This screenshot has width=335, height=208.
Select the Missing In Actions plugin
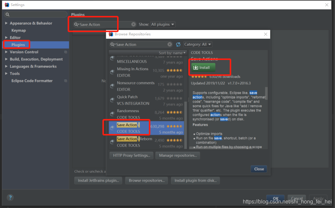coord(146,72)
